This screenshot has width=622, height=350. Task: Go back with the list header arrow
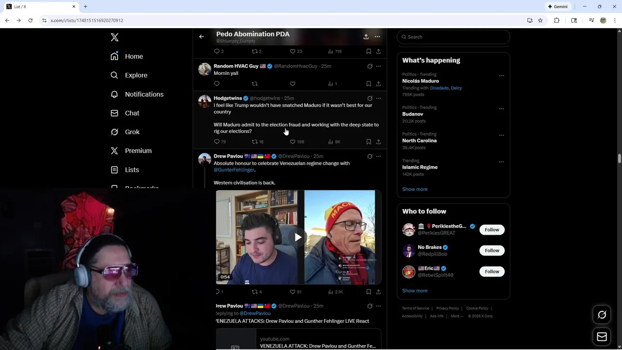pos(202,36)
